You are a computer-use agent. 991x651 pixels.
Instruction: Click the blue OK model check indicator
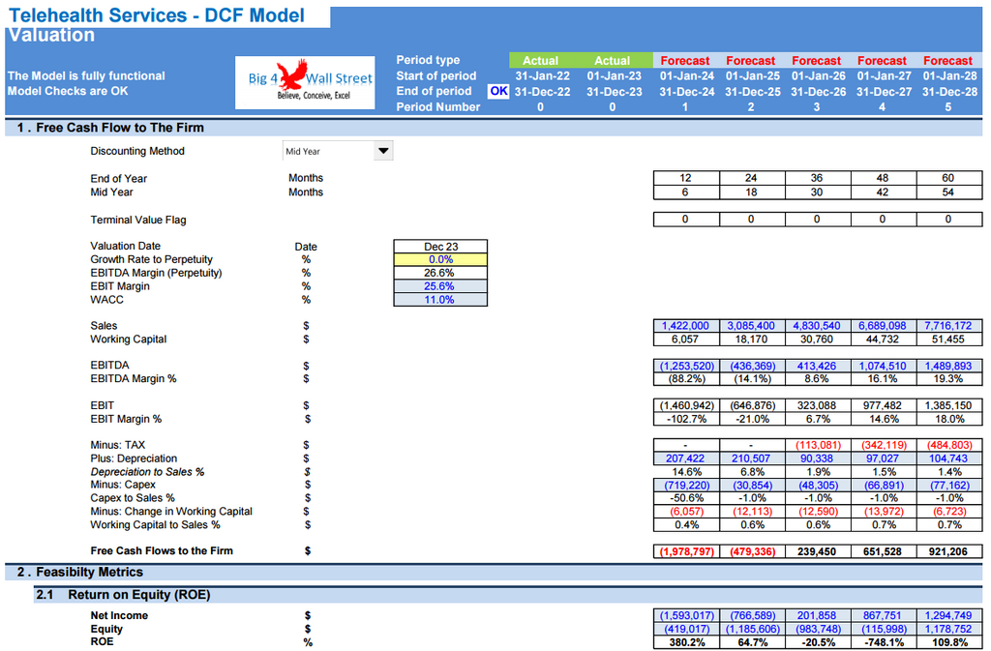[x=497, y=91]
